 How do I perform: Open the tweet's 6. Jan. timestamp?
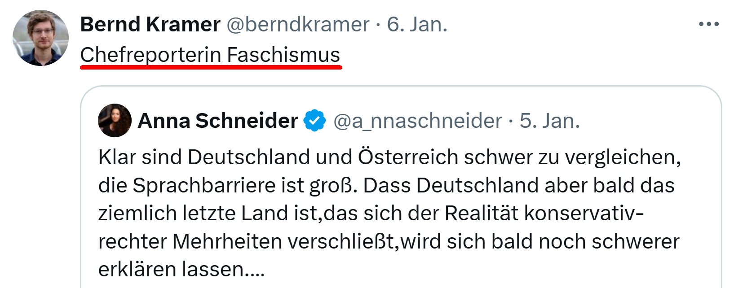[x=417, y=25]
